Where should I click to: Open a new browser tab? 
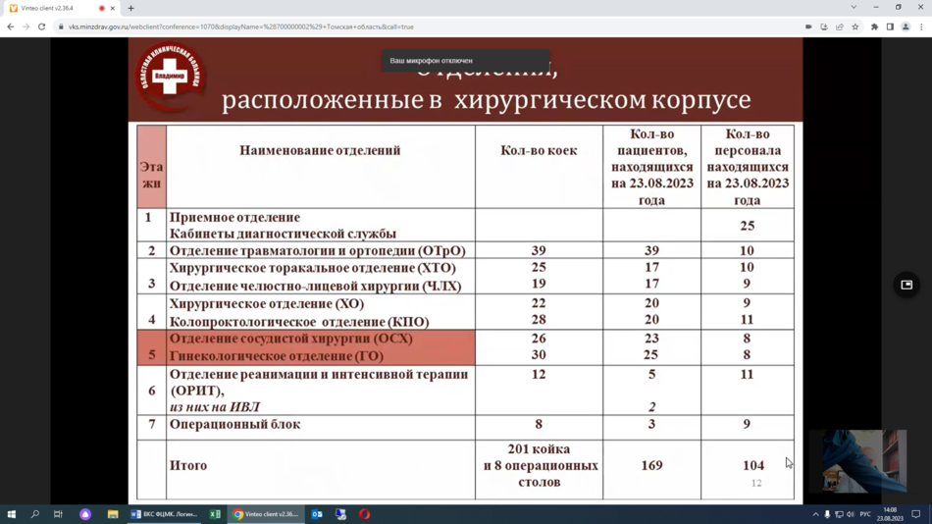click(130, 8)
